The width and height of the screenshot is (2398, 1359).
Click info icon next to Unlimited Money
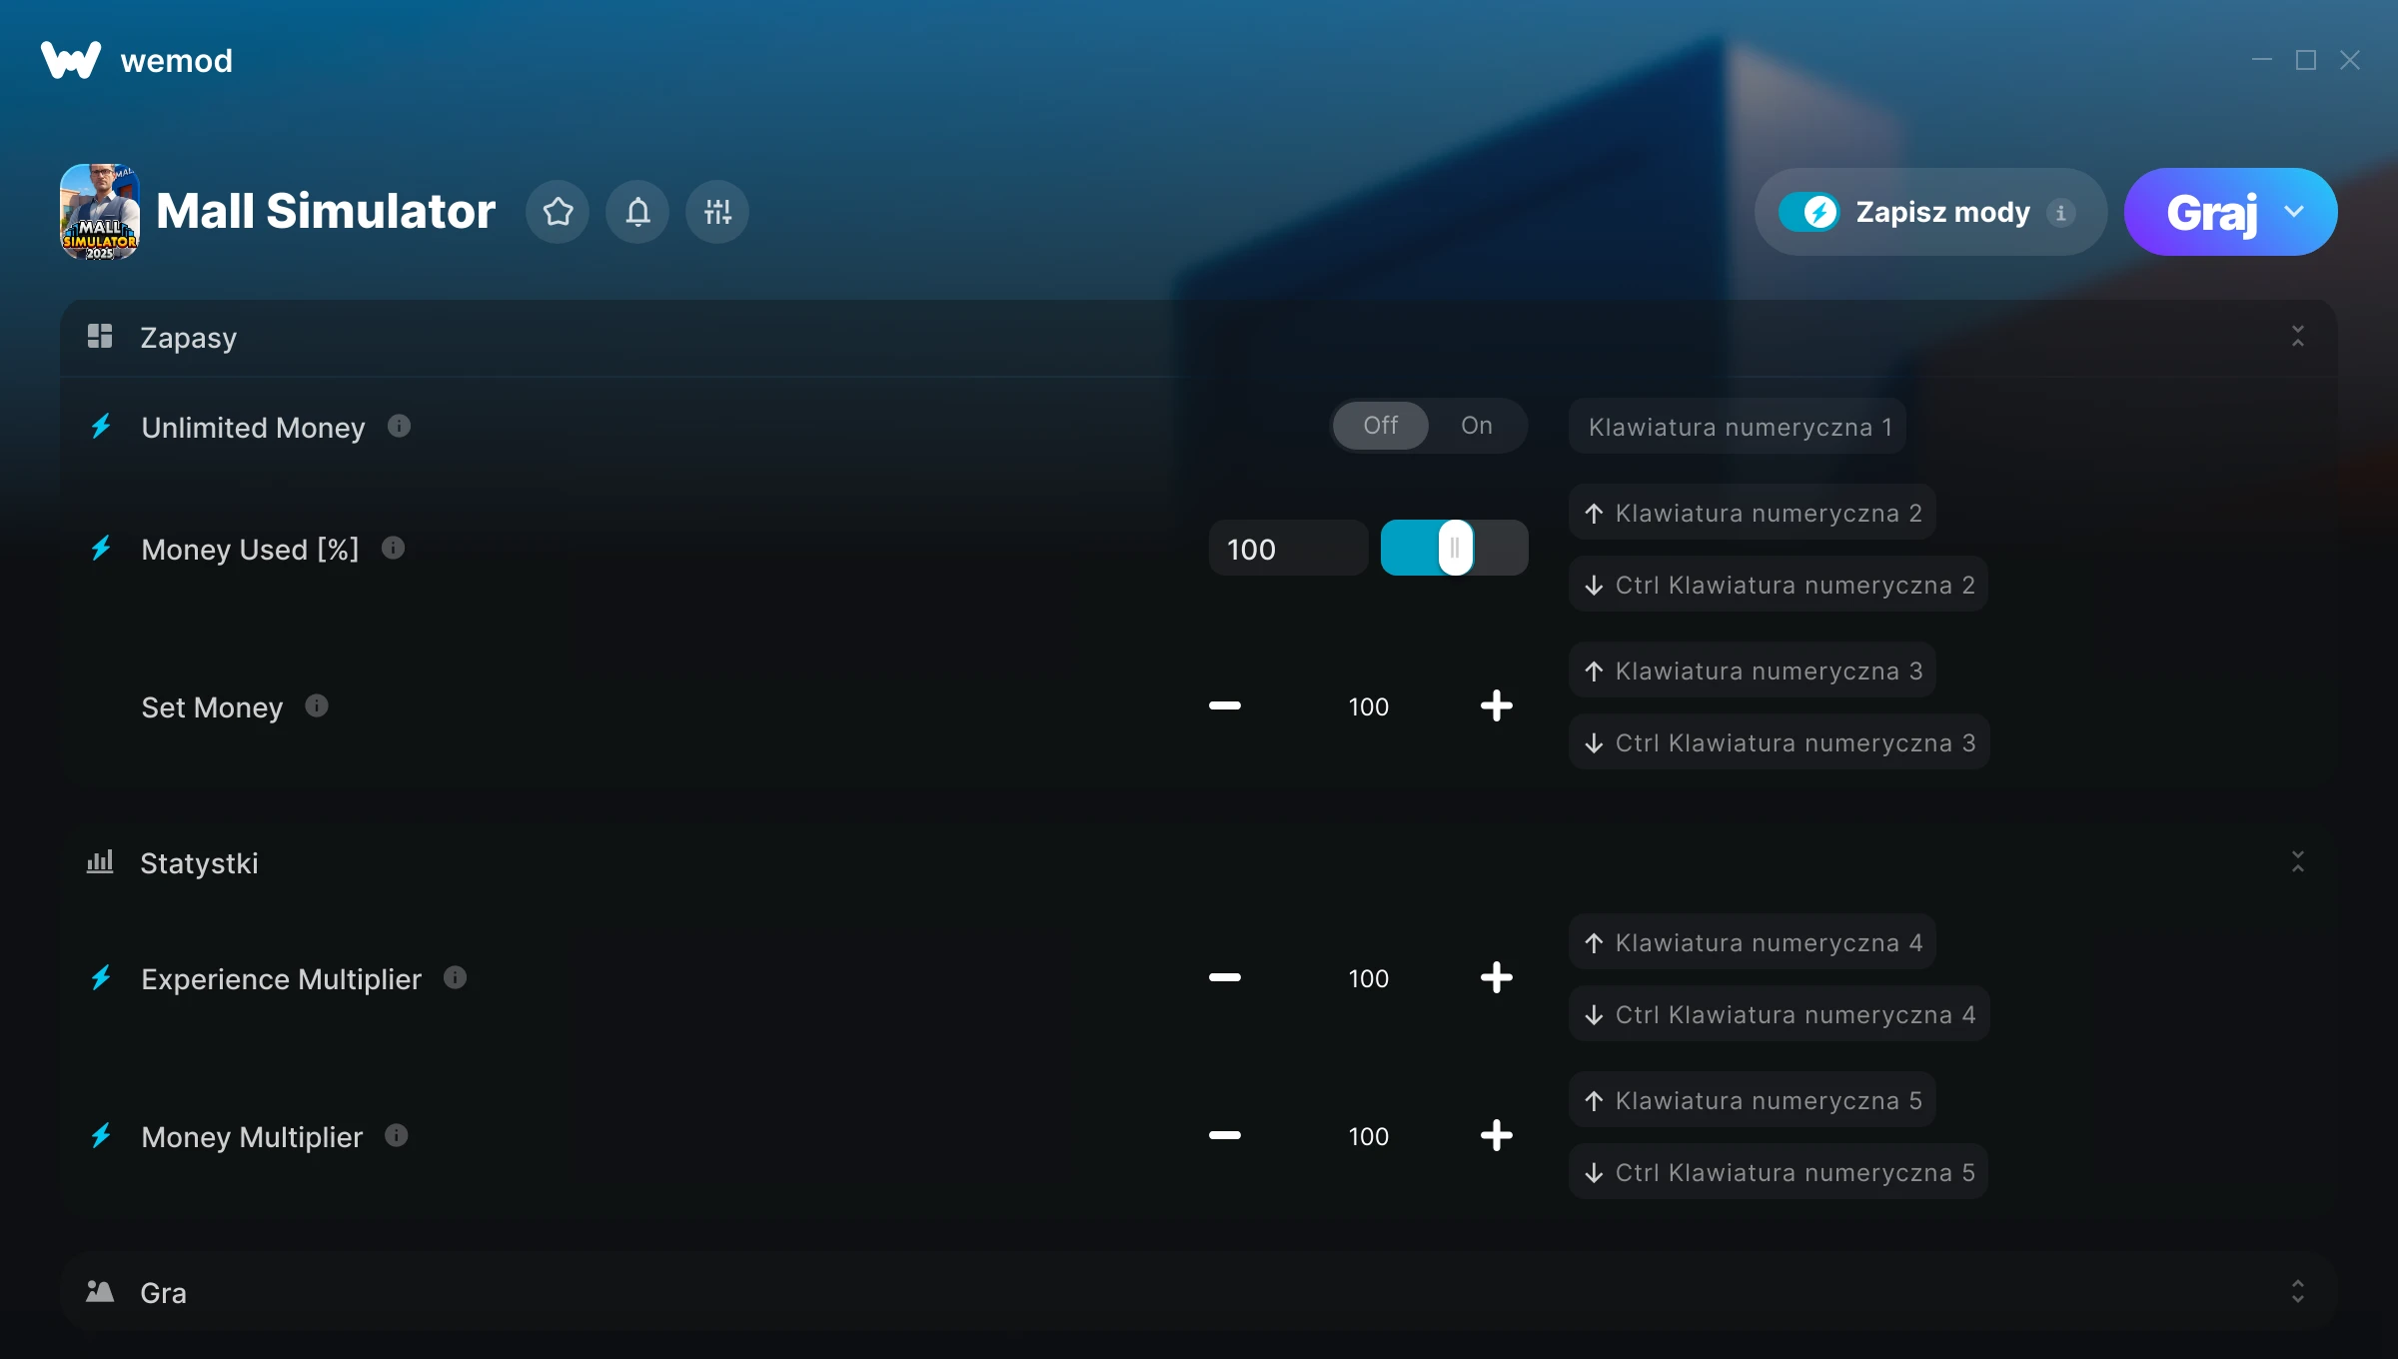coord(399,427)
